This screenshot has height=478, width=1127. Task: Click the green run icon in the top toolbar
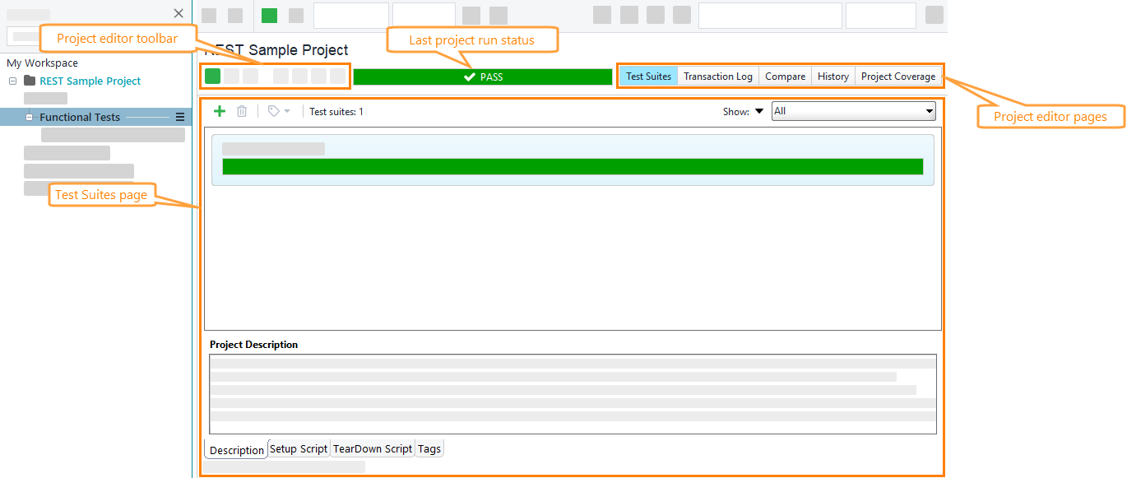267,14
